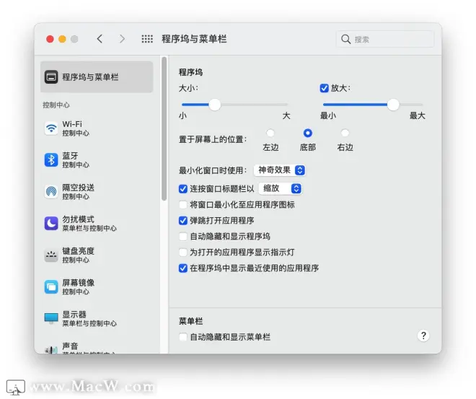The height and width of the screenshot is (399, 476).
Task: Toggle 连按窗口标题栏以 checkbox
Action: click(182, 189)
